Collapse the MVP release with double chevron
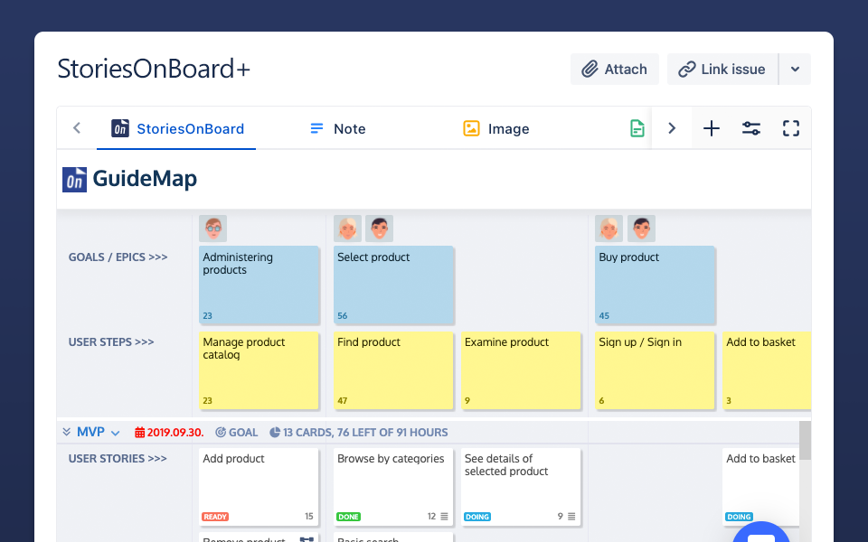This screenshot has width=868, height=542. click(x=66, y=432)
